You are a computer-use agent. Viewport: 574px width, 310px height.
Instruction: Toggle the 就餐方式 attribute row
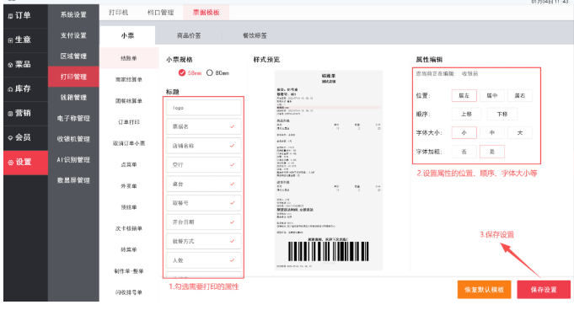[203, 241]
